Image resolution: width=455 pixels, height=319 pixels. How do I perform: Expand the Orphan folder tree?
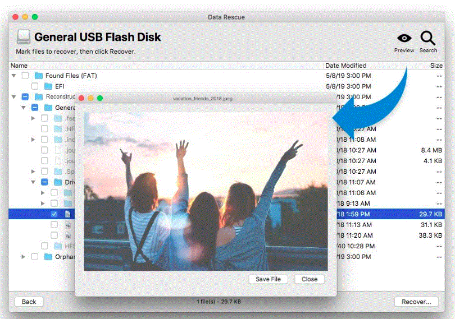pyautogui.click(x=23, y=257)
